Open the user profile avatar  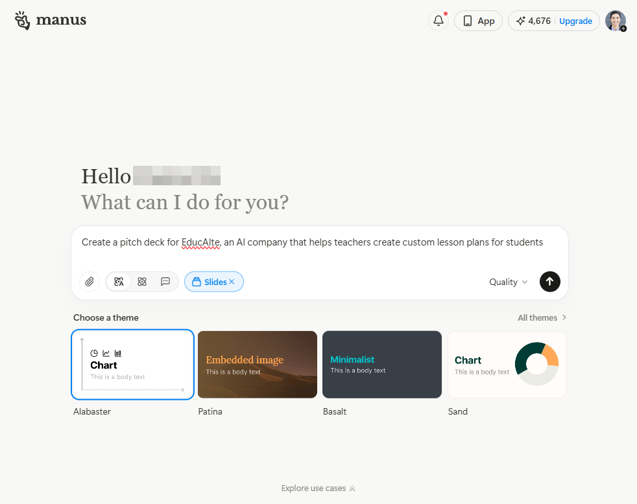click(x=616, y=21)
